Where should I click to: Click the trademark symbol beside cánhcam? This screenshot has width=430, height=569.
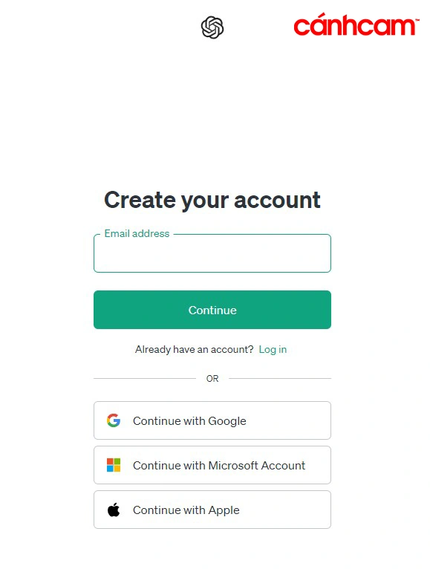coord(417,20)
